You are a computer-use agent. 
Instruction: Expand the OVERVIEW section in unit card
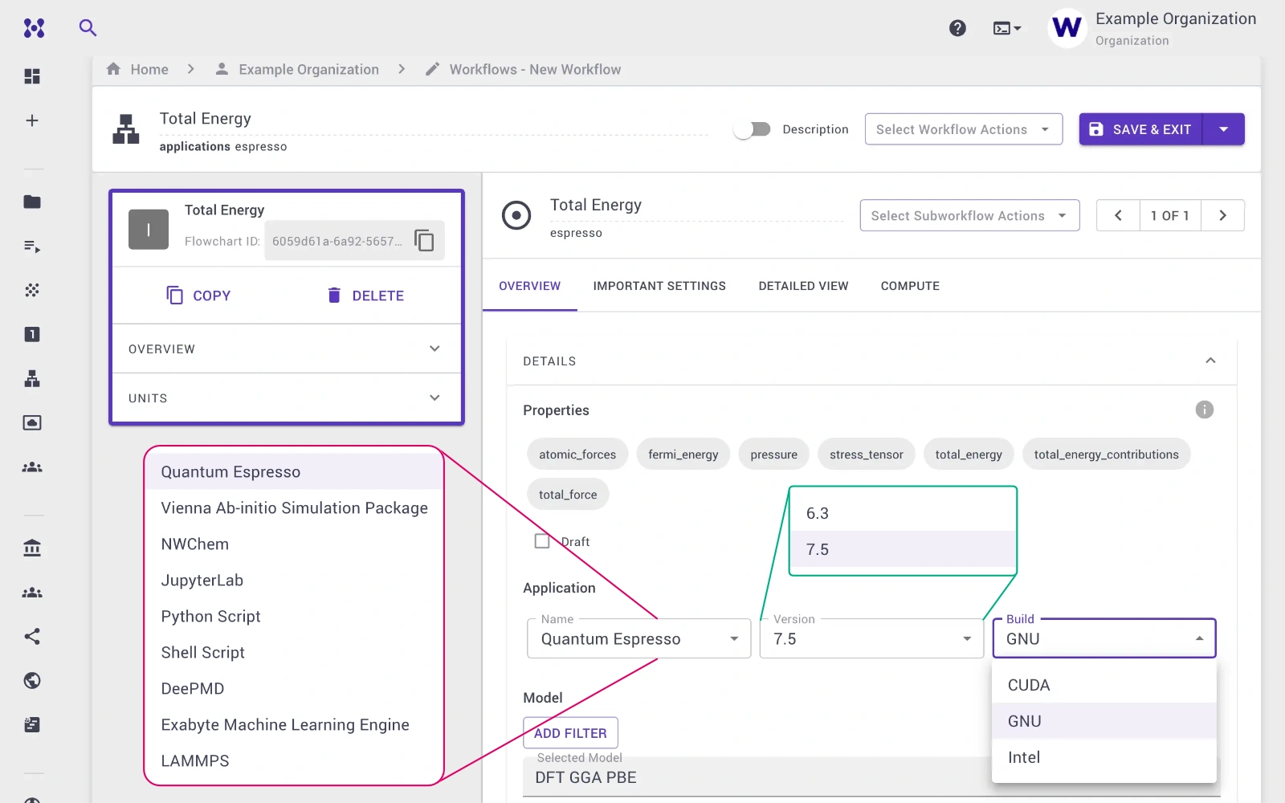coord(287,349)
